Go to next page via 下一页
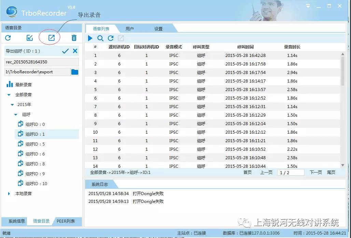351x238 pixels. pos(315,173)
